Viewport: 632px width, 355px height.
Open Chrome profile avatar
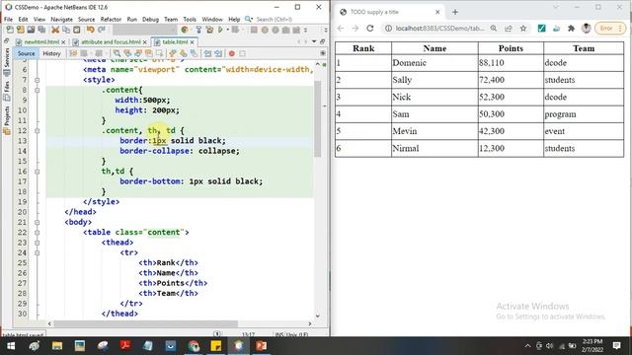586,29
